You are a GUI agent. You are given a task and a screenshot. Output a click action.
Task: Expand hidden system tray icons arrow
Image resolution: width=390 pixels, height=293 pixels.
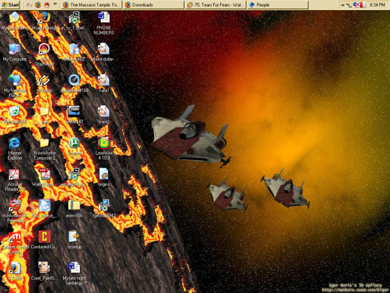(343, 5)
